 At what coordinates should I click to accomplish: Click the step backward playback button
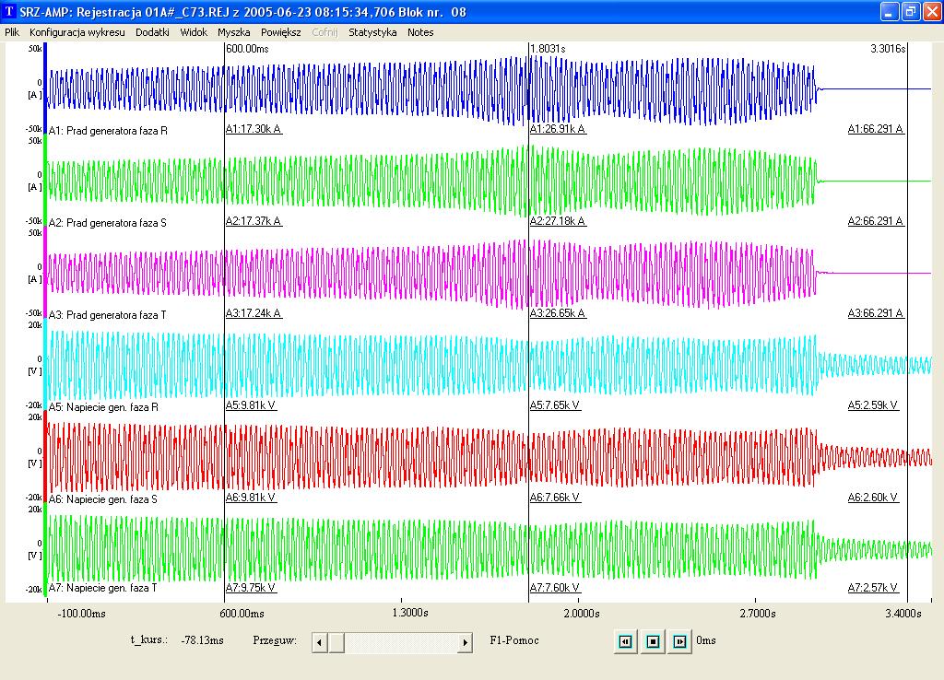click(626, 641)
